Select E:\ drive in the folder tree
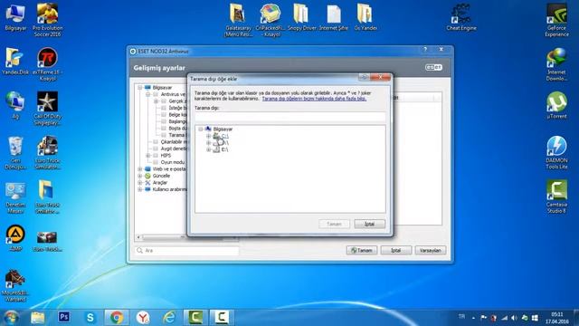The width and height of the screenshot is (579, 326). pos(224,149)
